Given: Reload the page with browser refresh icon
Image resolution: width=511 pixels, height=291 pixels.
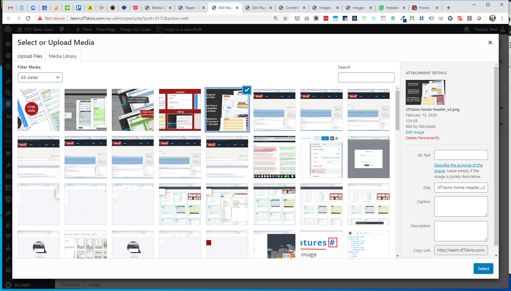Looking at the screenshot, I should (28, 18).
